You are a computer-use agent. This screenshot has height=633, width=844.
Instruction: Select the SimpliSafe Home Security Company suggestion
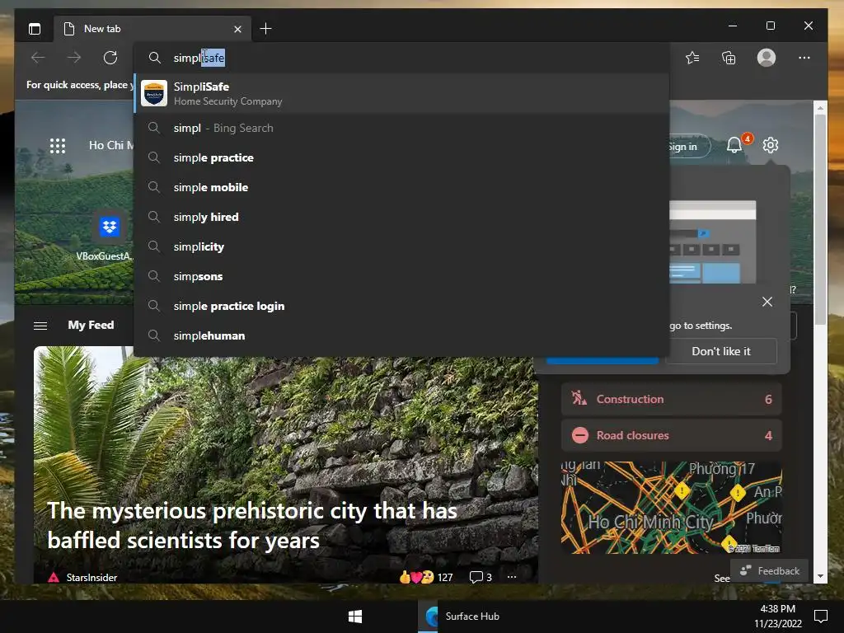click(x=401, y=94)
